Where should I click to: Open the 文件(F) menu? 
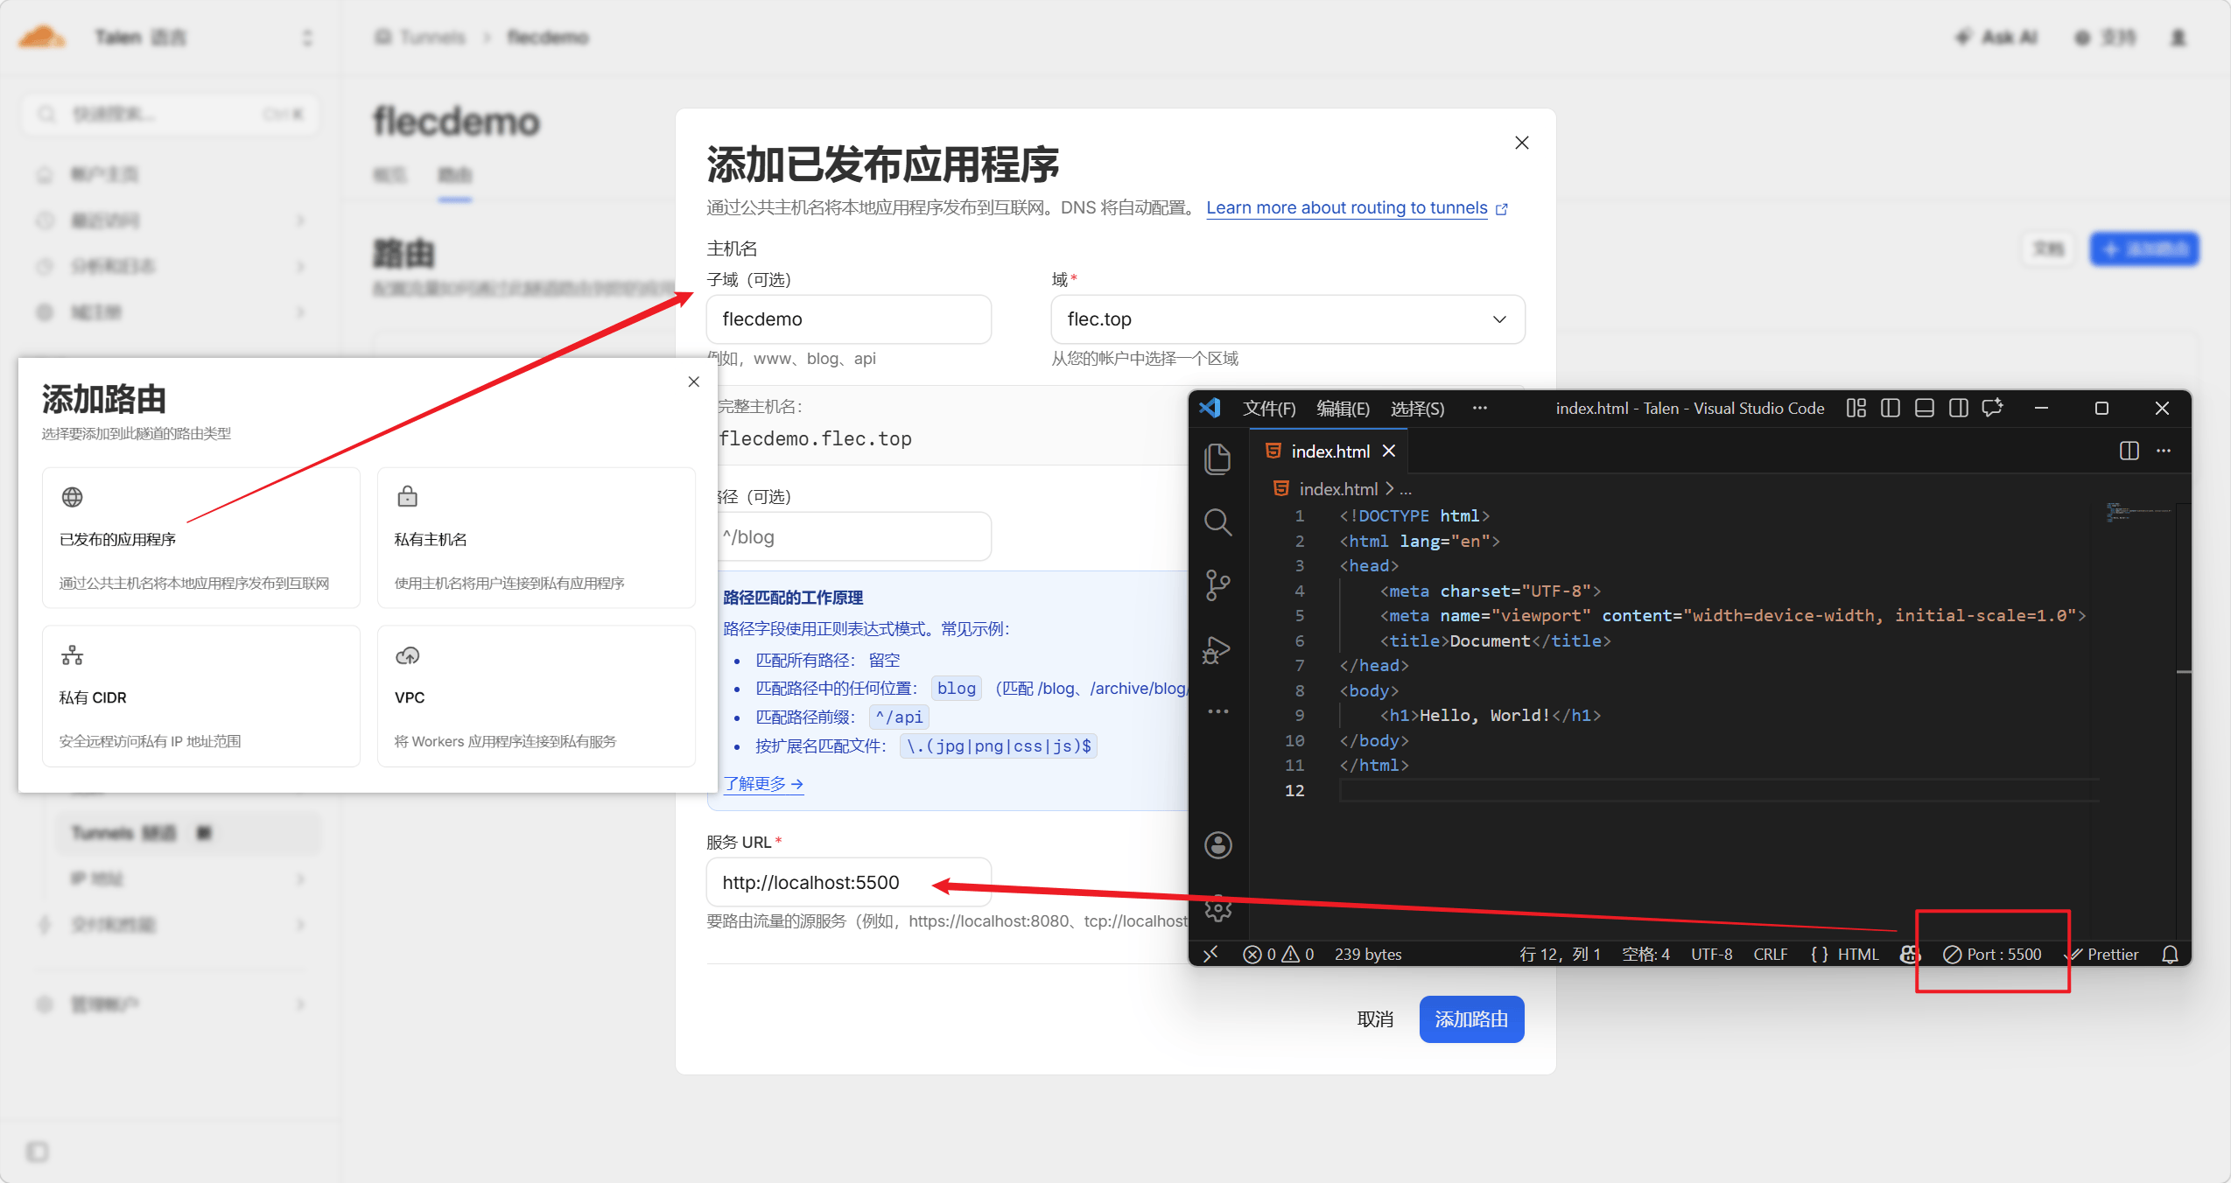click(x=1268, y=409)
